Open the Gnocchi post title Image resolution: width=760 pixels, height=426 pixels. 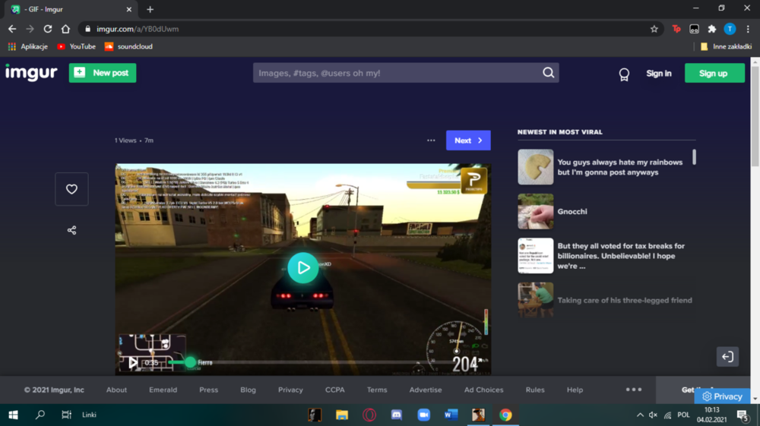coord(572,212)
